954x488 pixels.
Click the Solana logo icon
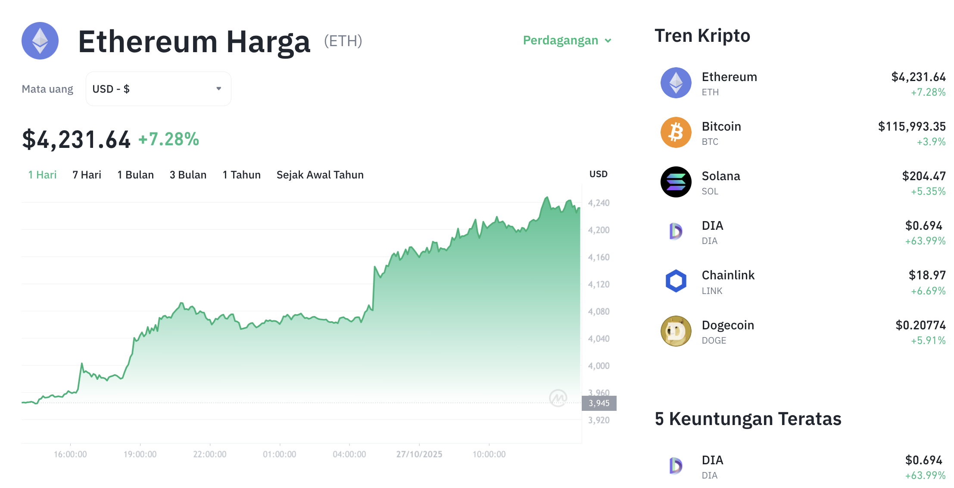(676, 182)
